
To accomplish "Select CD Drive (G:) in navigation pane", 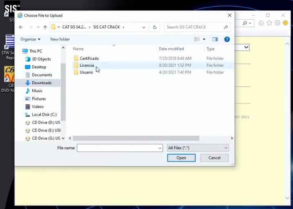I will [x=46, y=138].
